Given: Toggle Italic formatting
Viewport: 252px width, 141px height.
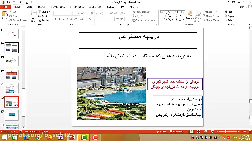Looking at the screenshot, I should [x=59, y=19].
